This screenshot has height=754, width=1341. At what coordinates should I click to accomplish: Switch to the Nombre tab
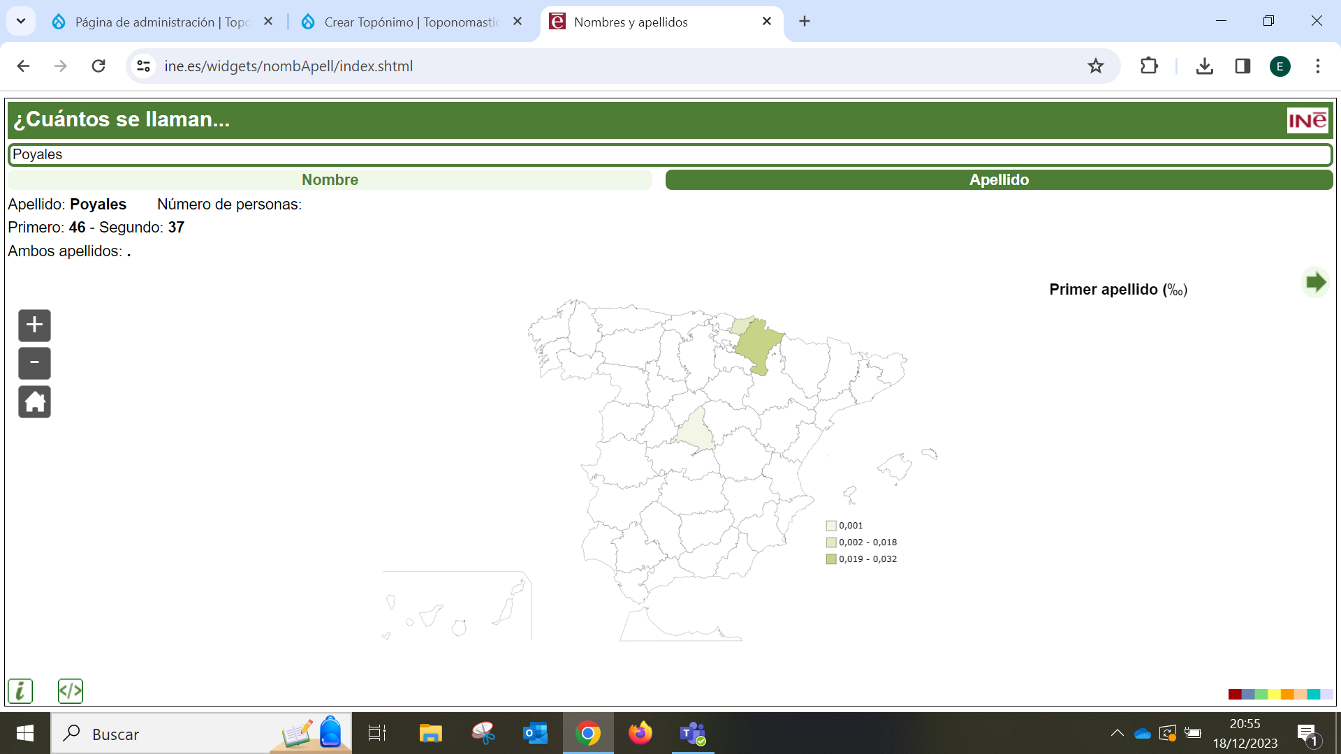click(330, 179)
